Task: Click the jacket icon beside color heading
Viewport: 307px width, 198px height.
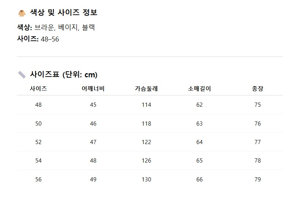Action: pos(22,13)
